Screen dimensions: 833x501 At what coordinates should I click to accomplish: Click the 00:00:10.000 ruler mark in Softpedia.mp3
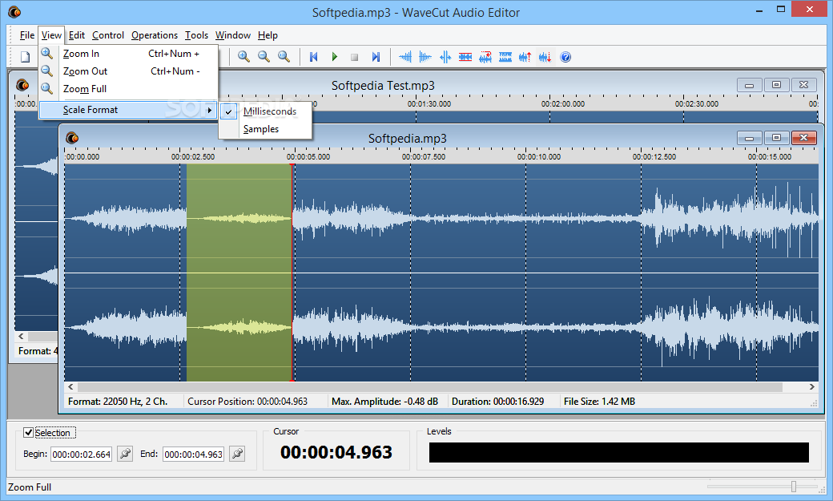tap(539, 157)
